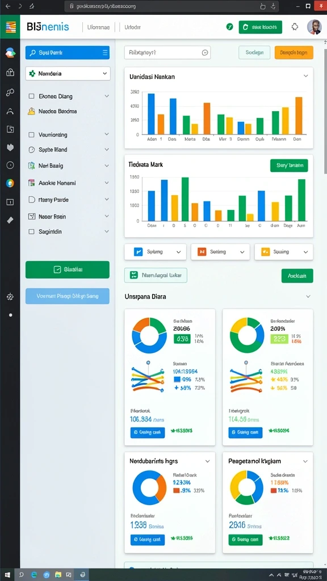Click the orange button in top toolbar
Image resolution: width=327 pixels, height=581 pixels.
(294, 53)
